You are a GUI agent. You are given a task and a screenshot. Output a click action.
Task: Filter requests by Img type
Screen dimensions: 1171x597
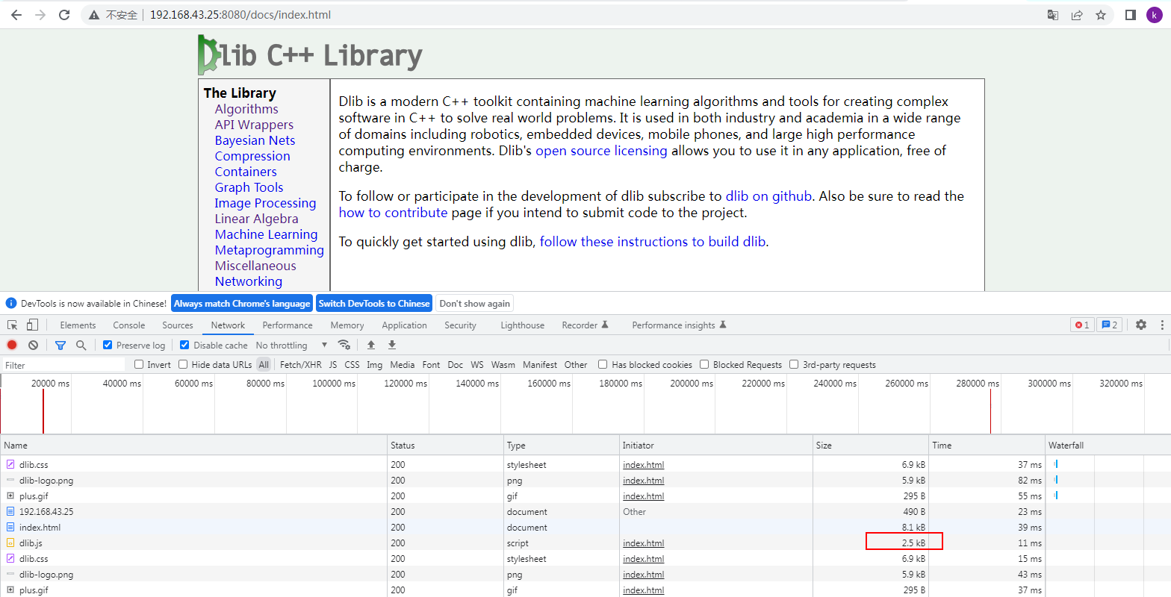point(375,365)
